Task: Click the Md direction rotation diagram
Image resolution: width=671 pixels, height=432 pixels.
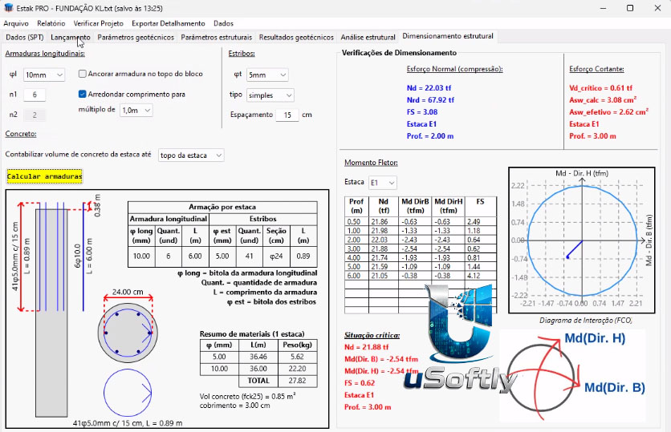Action: pyautogui.click(x=573, y=375)
